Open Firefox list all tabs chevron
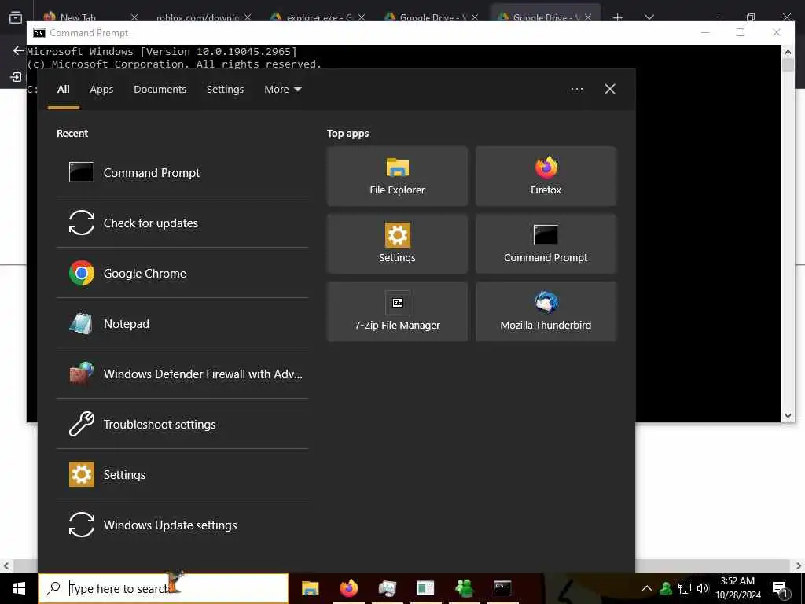This screenshot has height=604, width=805. (649, 17)
